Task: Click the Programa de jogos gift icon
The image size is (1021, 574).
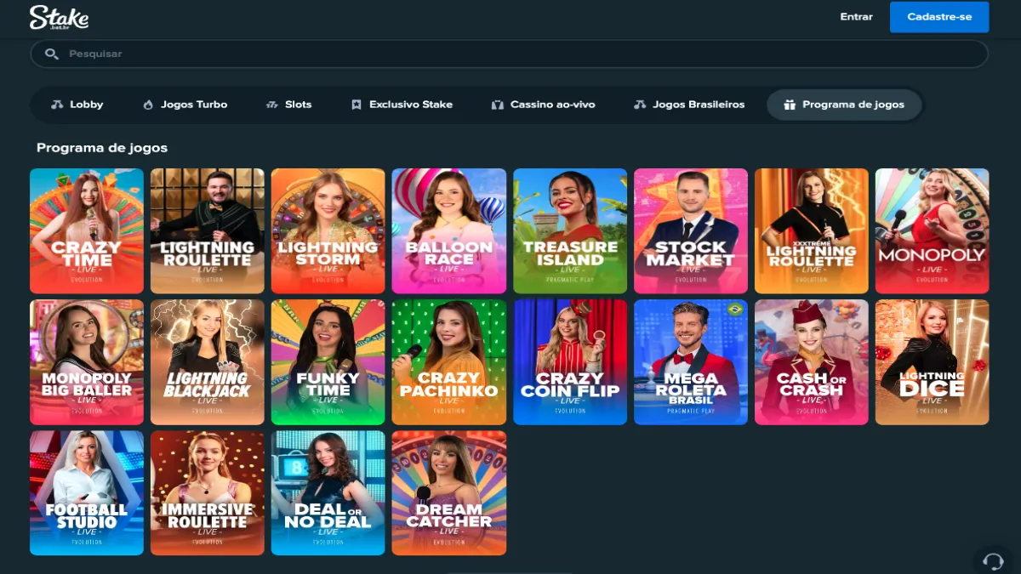Action: click(x=790, y=105)
